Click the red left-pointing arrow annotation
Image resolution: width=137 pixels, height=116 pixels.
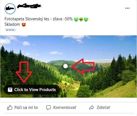pos(83,66)
